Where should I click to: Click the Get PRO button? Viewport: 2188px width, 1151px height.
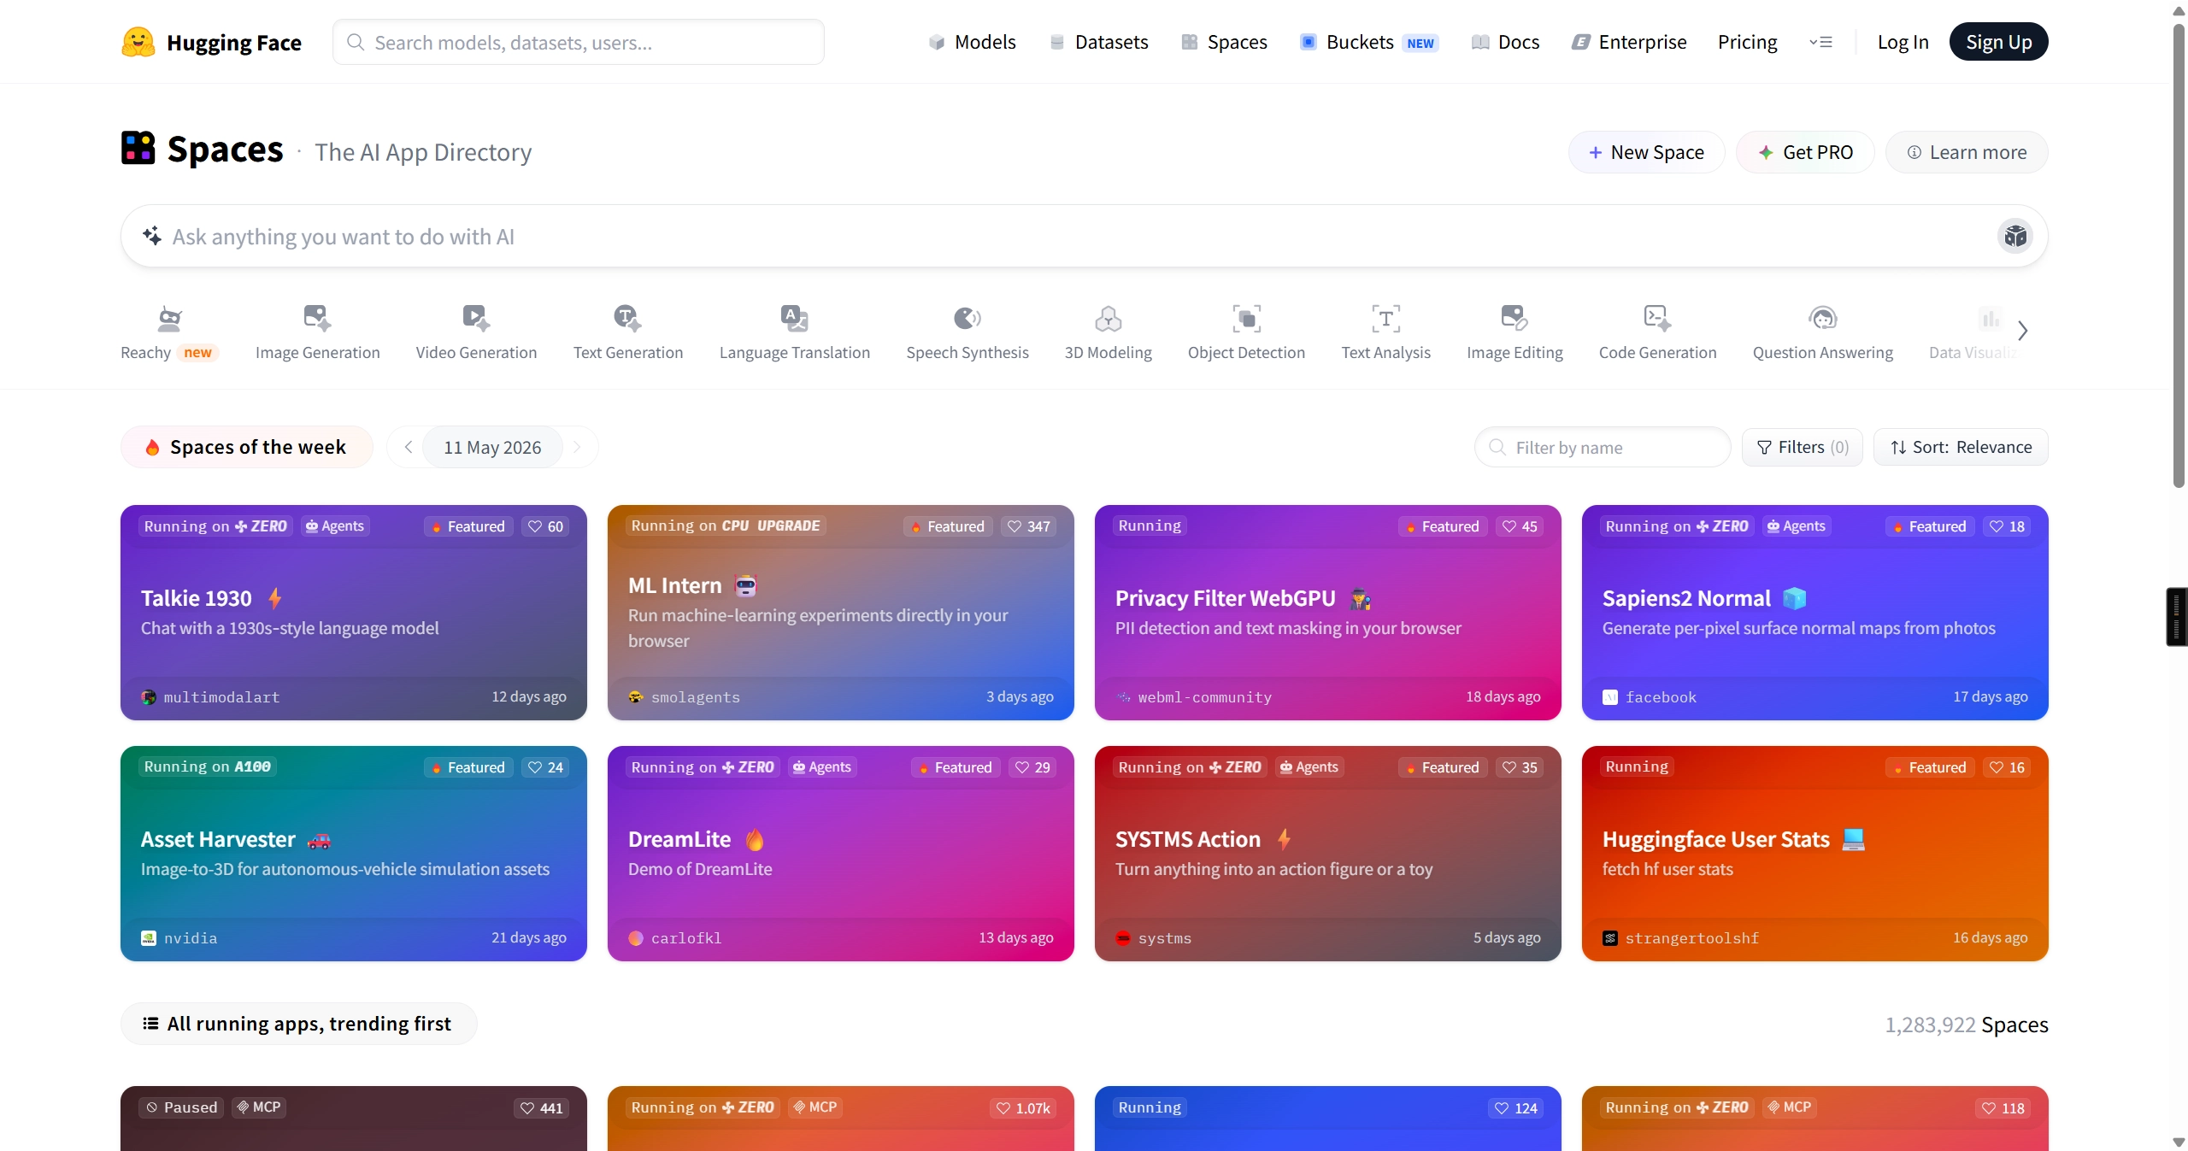click(1805, 152)
